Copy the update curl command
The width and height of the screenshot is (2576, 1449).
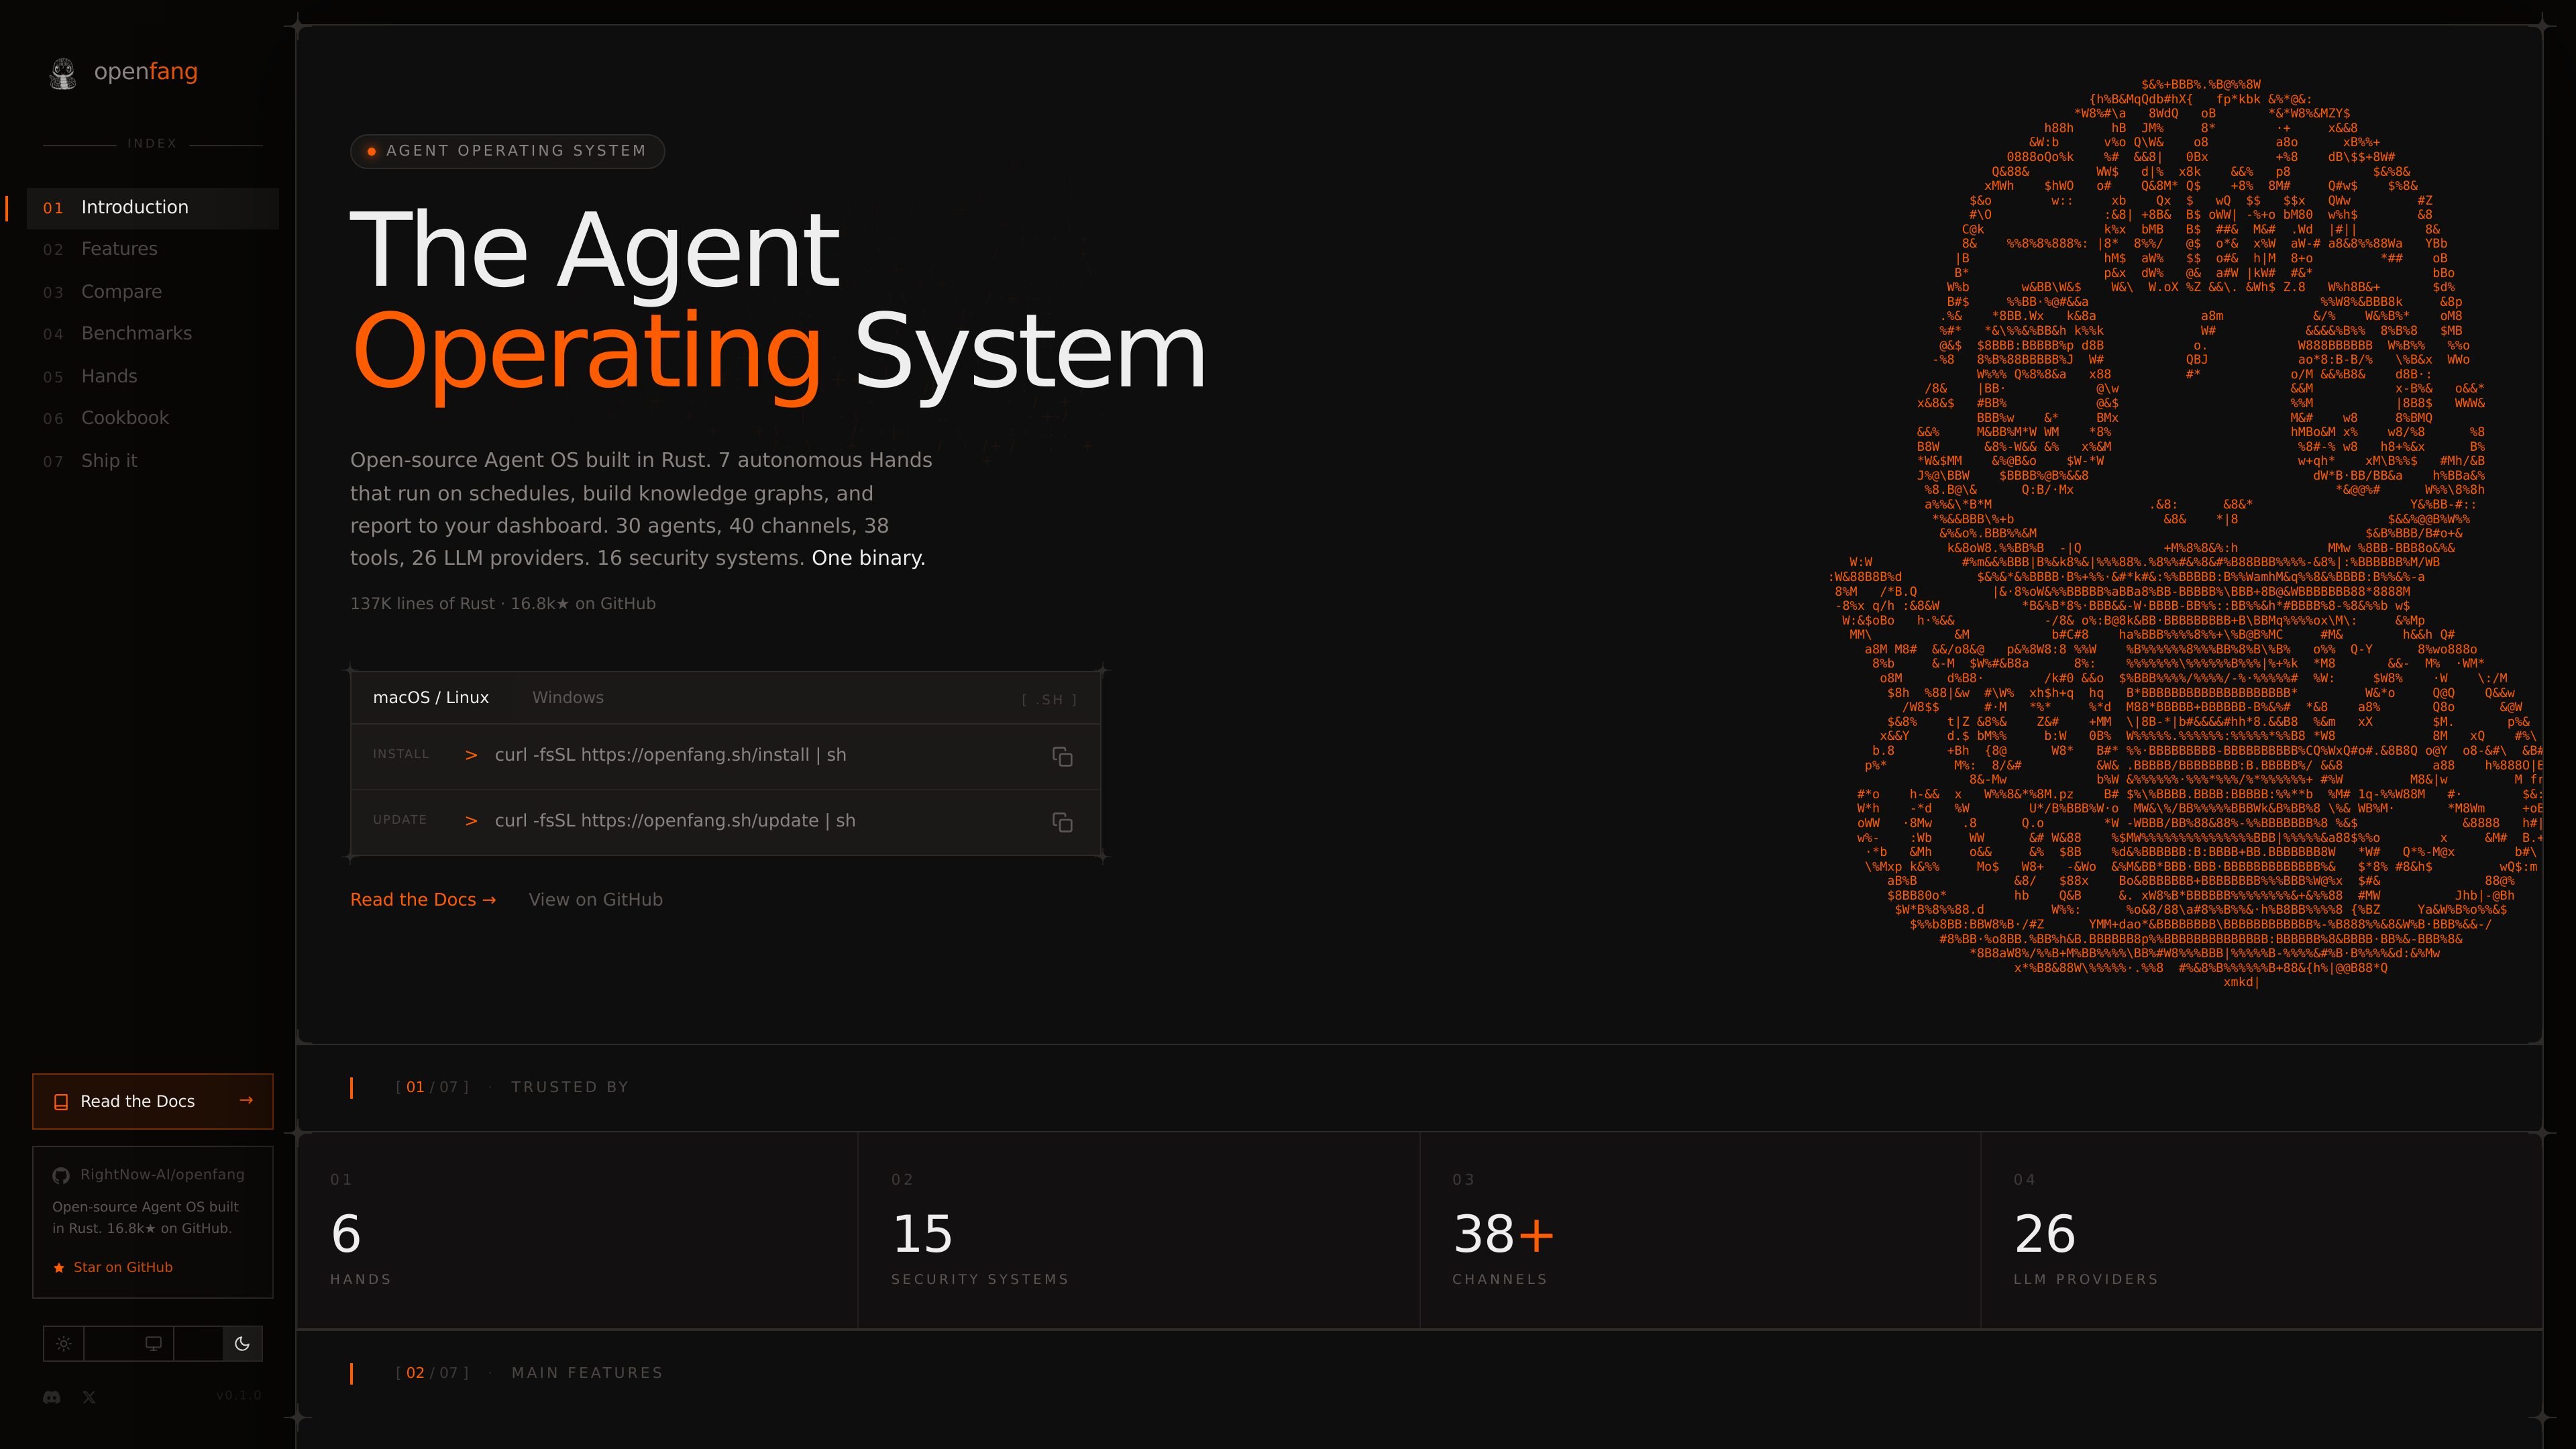[x=1062, y=822]
